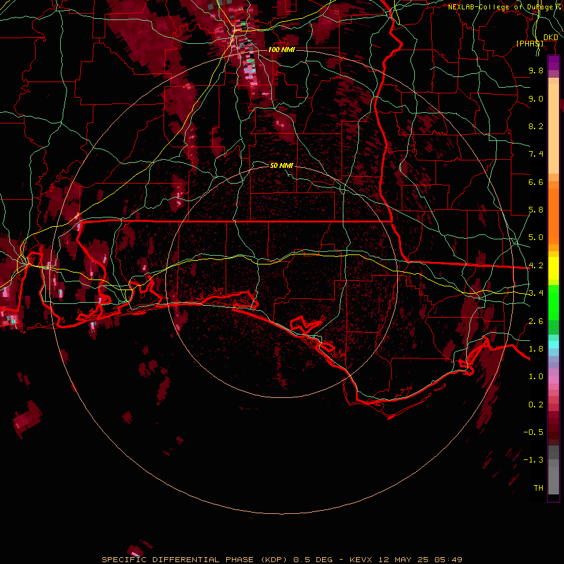This screenshot has height=564, width=564.
Task: Select the 9.0 value on color scale
Action: [536, 98]
